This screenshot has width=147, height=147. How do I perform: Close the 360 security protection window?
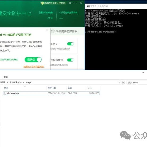click(x=81, y=3)
